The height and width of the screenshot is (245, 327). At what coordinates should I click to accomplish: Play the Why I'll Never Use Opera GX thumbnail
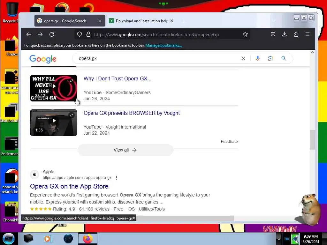(x=54, y=88)
